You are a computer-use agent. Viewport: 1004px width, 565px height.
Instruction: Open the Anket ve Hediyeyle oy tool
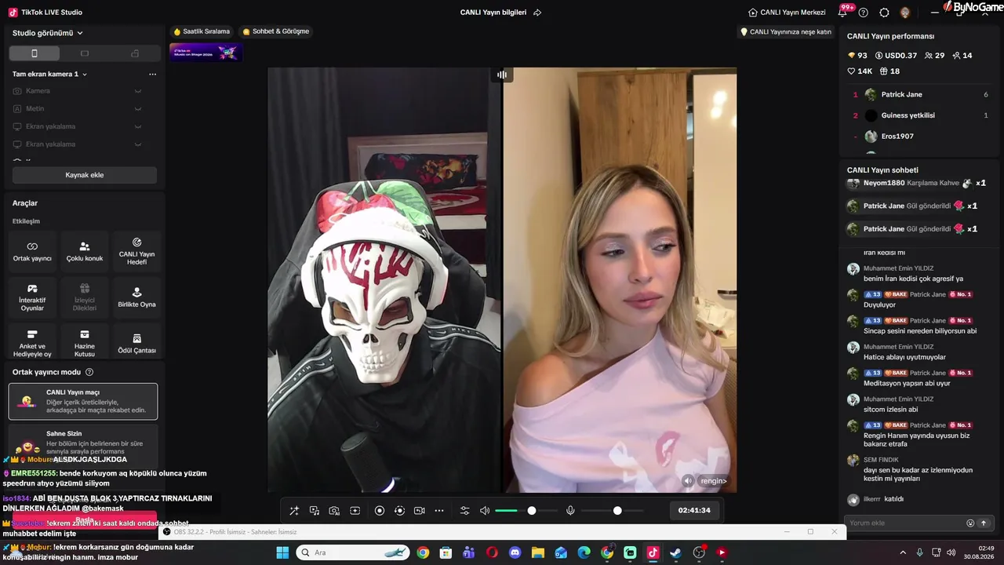(32, 343)
